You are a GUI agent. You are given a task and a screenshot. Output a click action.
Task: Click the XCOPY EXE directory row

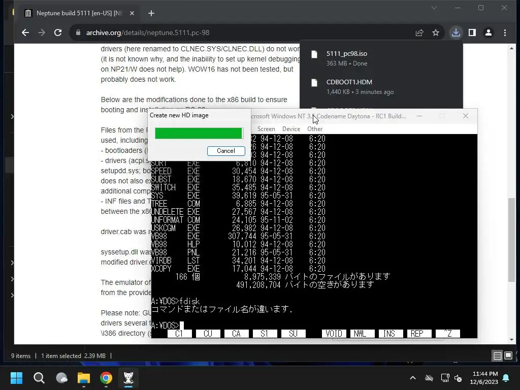238,269
